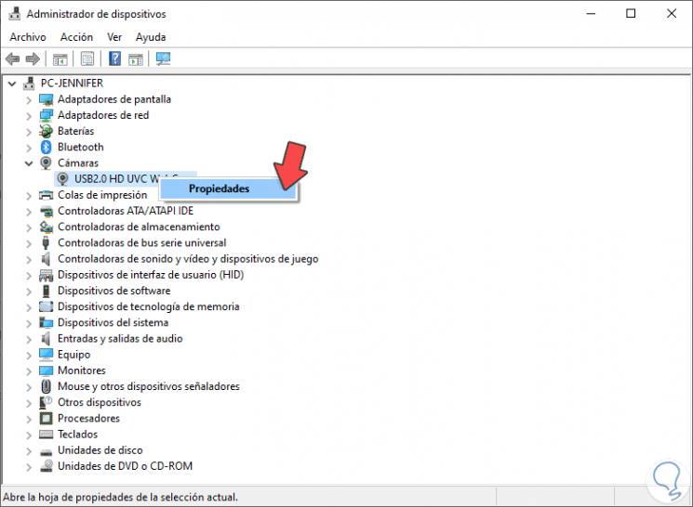Click the USB2.0 HD UVC device icon

[x=62, y=178]
